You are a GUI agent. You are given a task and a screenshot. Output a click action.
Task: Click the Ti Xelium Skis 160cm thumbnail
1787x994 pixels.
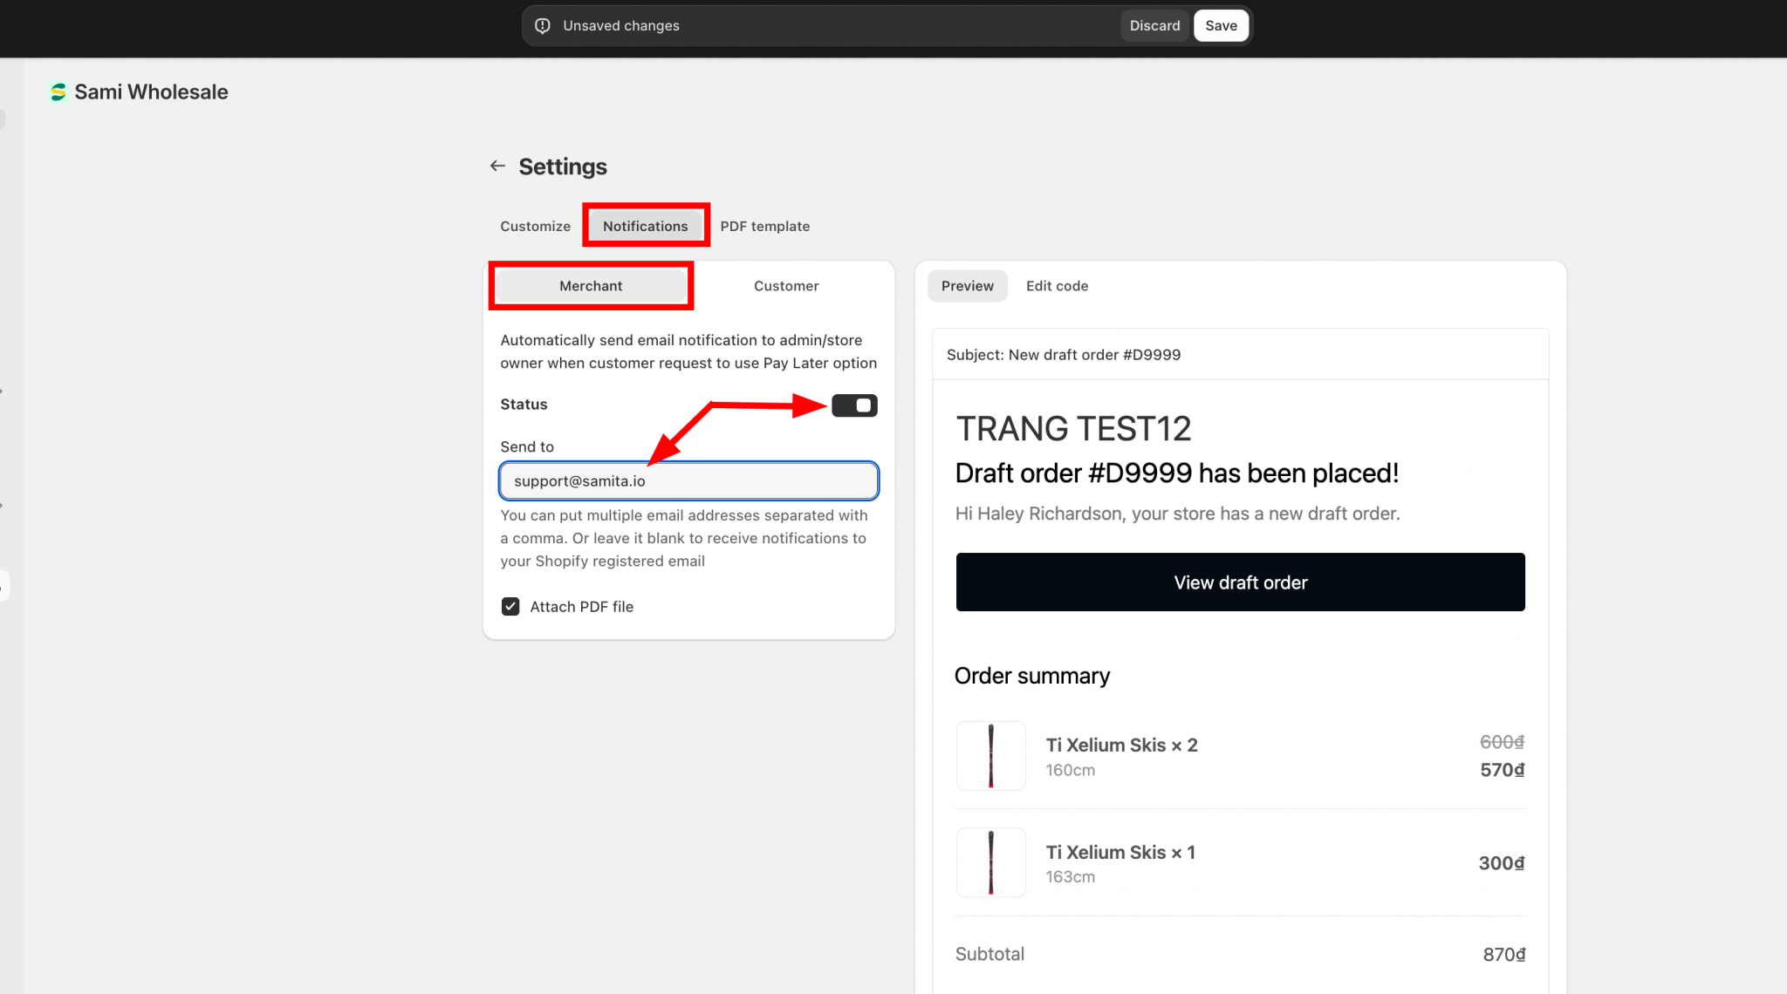(x=990, y=756)
